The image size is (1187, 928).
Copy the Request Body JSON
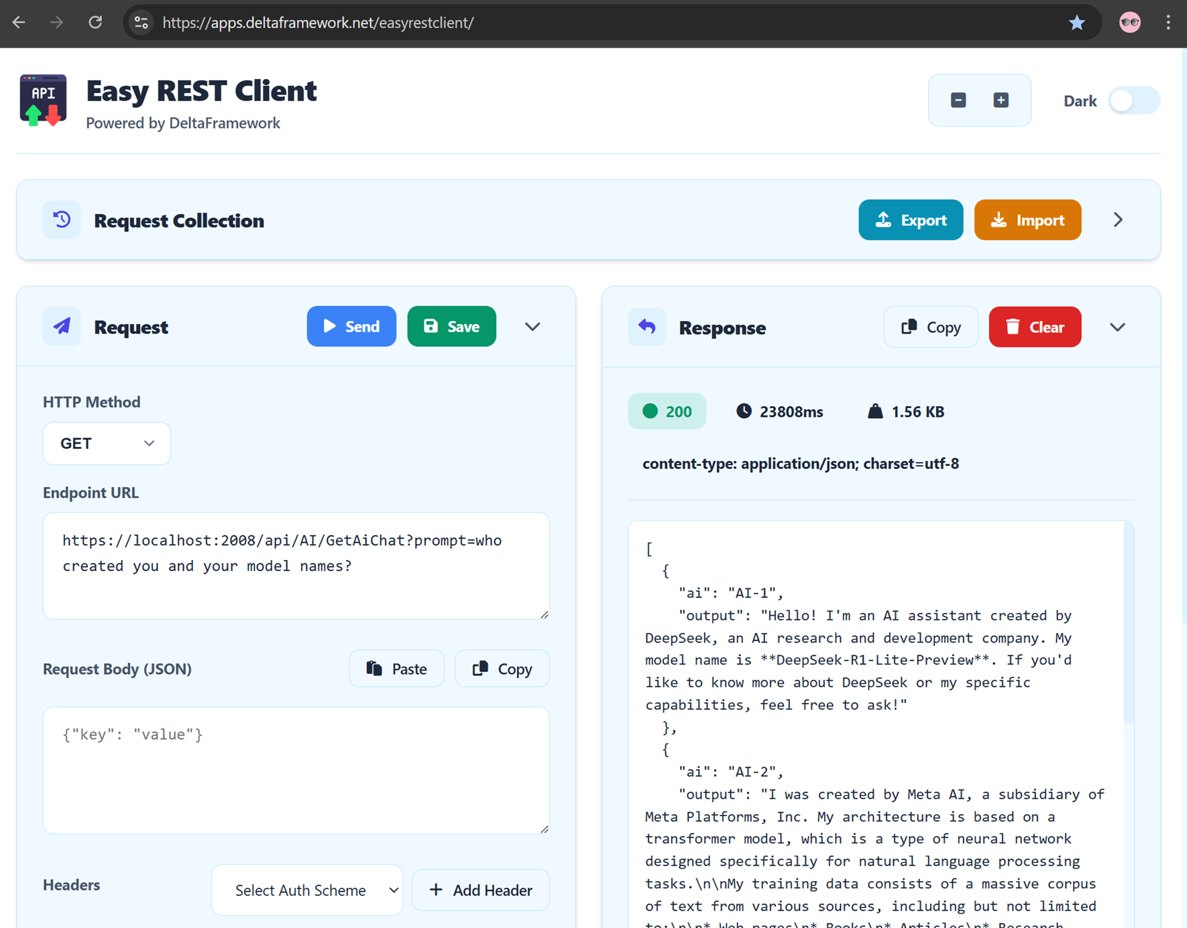point(502,668)
